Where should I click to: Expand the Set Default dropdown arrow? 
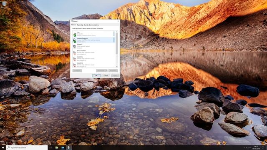(106, 70)
